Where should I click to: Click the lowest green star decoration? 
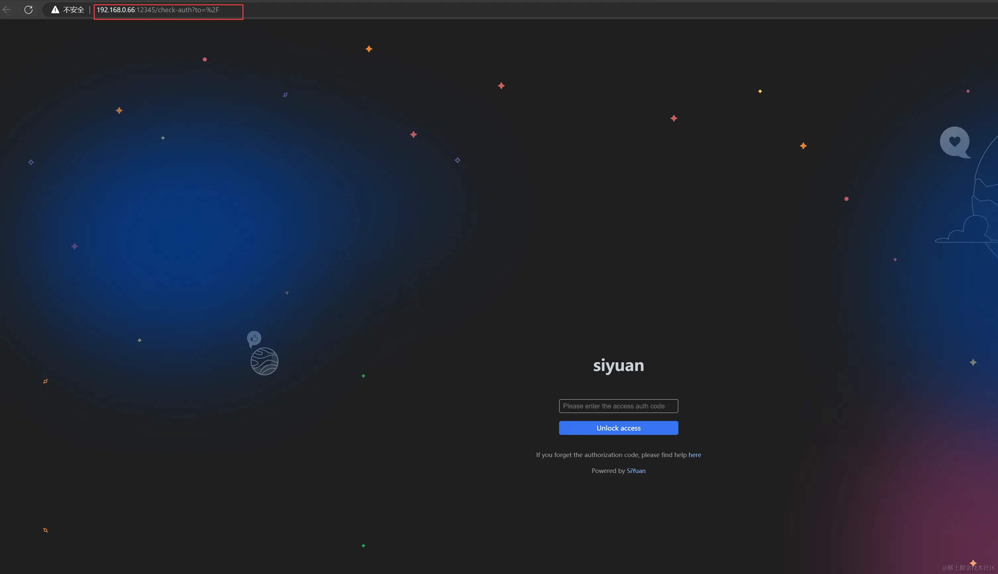pos(363,546)
